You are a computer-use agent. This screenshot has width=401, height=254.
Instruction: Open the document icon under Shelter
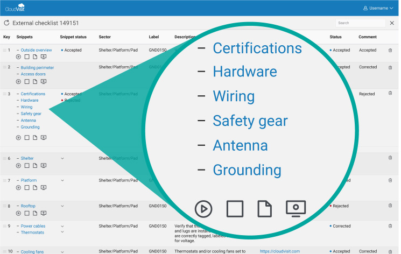coord(35,166)
